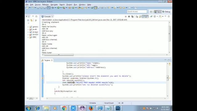The height and width of the screenshot is (111, 197).
Task: Click the console vertical scrollbar thumb
Action: coord(169,34)
